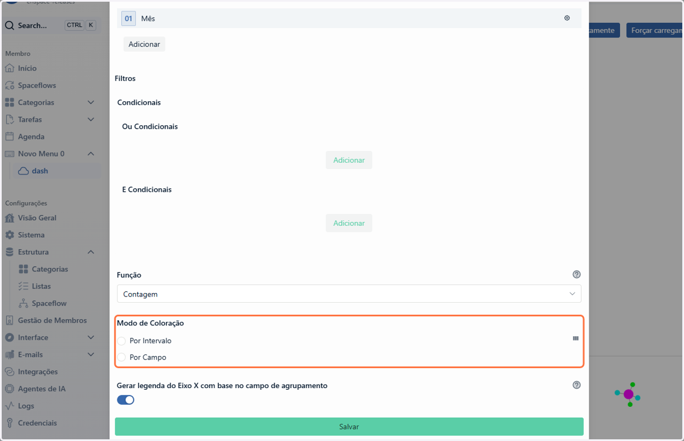The width and height of the screenshot is (684, 441).
Task: Click the Interface compass icon
Action: pyautogui.click(x=9, y=337)
